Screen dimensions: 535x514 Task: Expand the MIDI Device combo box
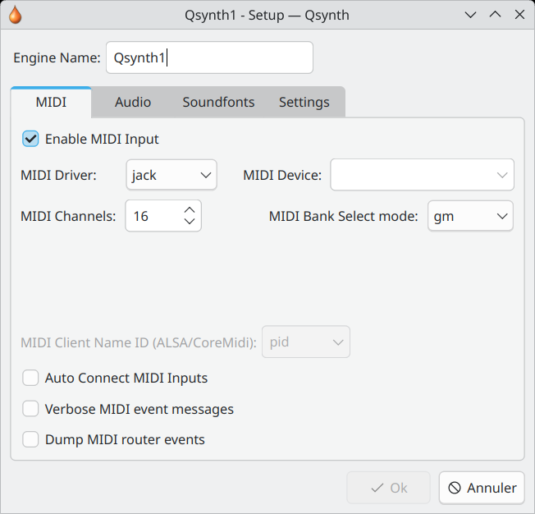(x=422, y=175)
